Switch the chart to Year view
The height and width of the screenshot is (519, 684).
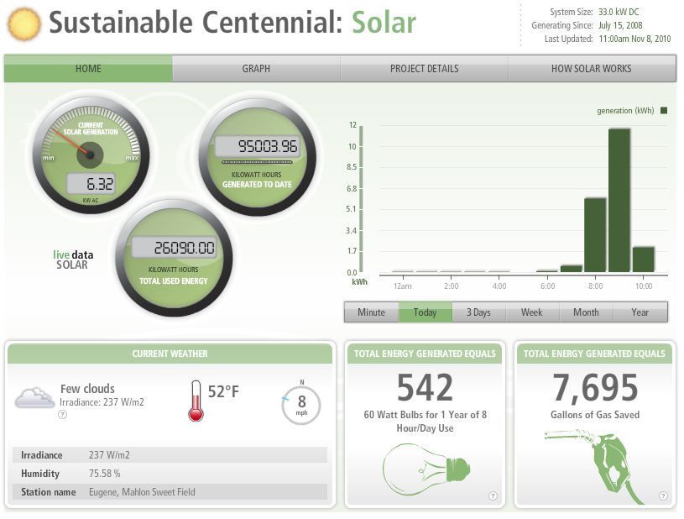click(640, 312)
